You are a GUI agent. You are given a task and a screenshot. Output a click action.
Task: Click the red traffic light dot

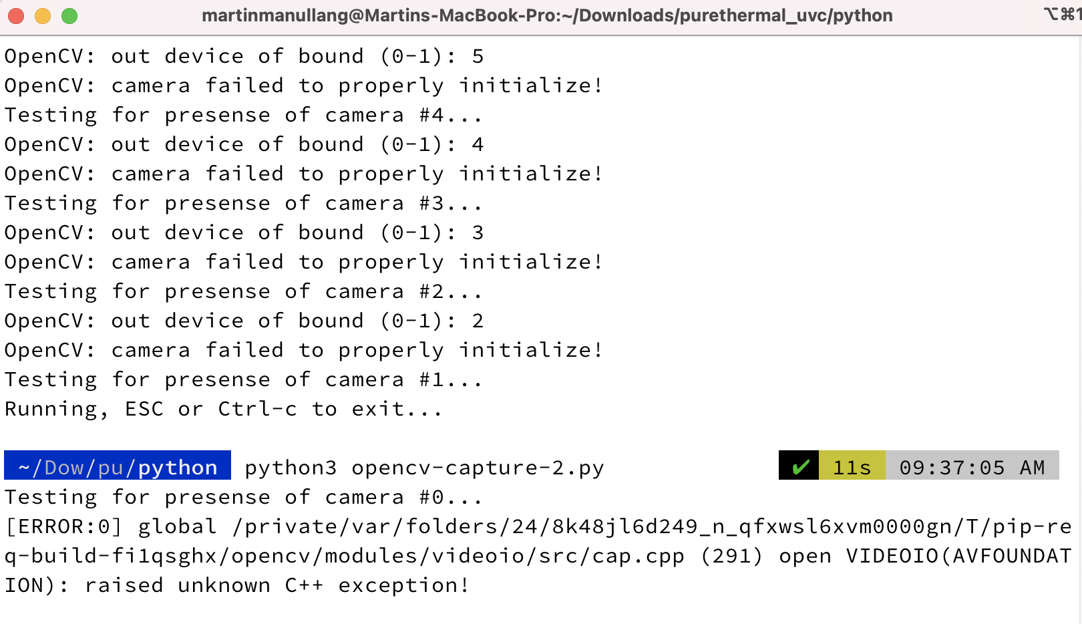coord(16,15)
